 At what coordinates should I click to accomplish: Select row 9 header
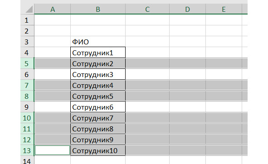(x=27, y=107)
